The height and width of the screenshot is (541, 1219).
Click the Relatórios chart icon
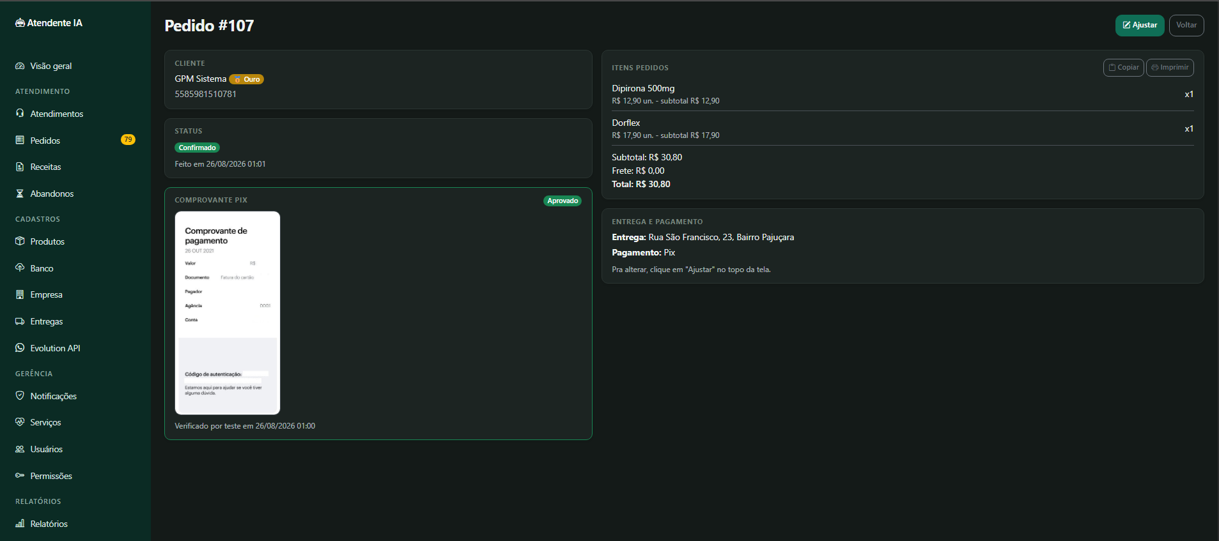[x=20, y=524]
